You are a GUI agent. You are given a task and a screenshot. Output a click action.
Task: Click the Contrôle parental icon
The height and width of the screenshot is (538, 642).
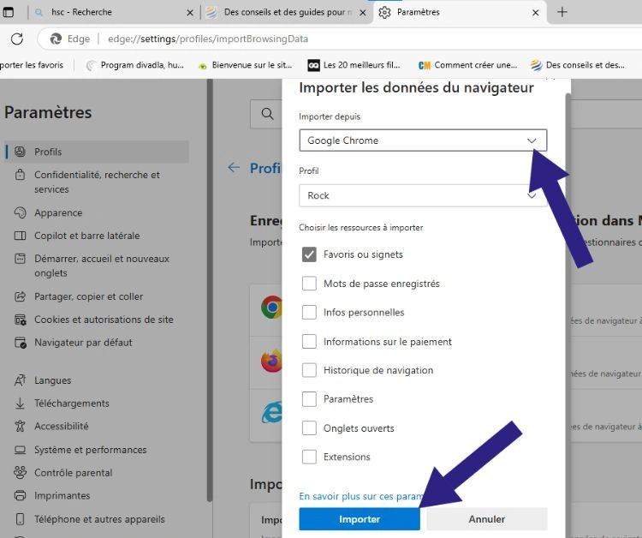(20, 472)
